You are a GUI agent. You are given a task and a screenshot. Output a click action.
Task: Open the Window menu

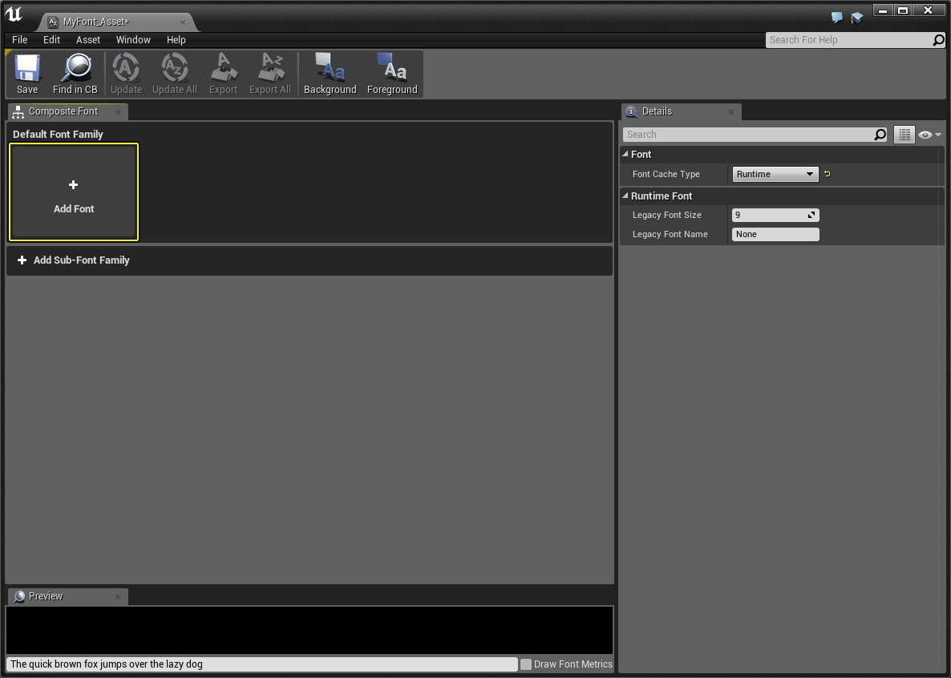point(133,40)
